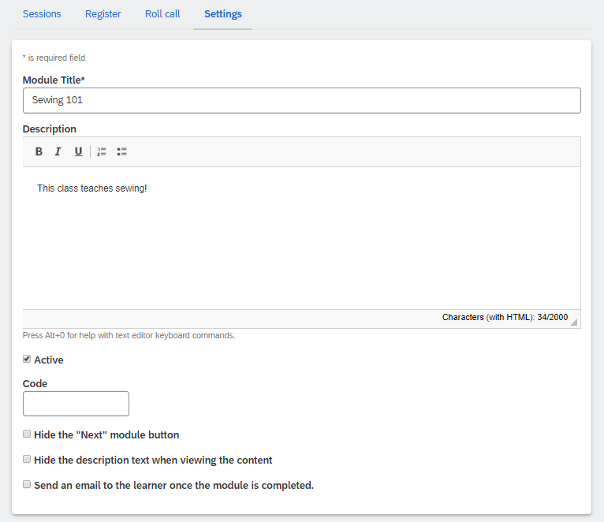Click the character count status bar
Viewport: 604px width, 522px height.
pos(302,319)
